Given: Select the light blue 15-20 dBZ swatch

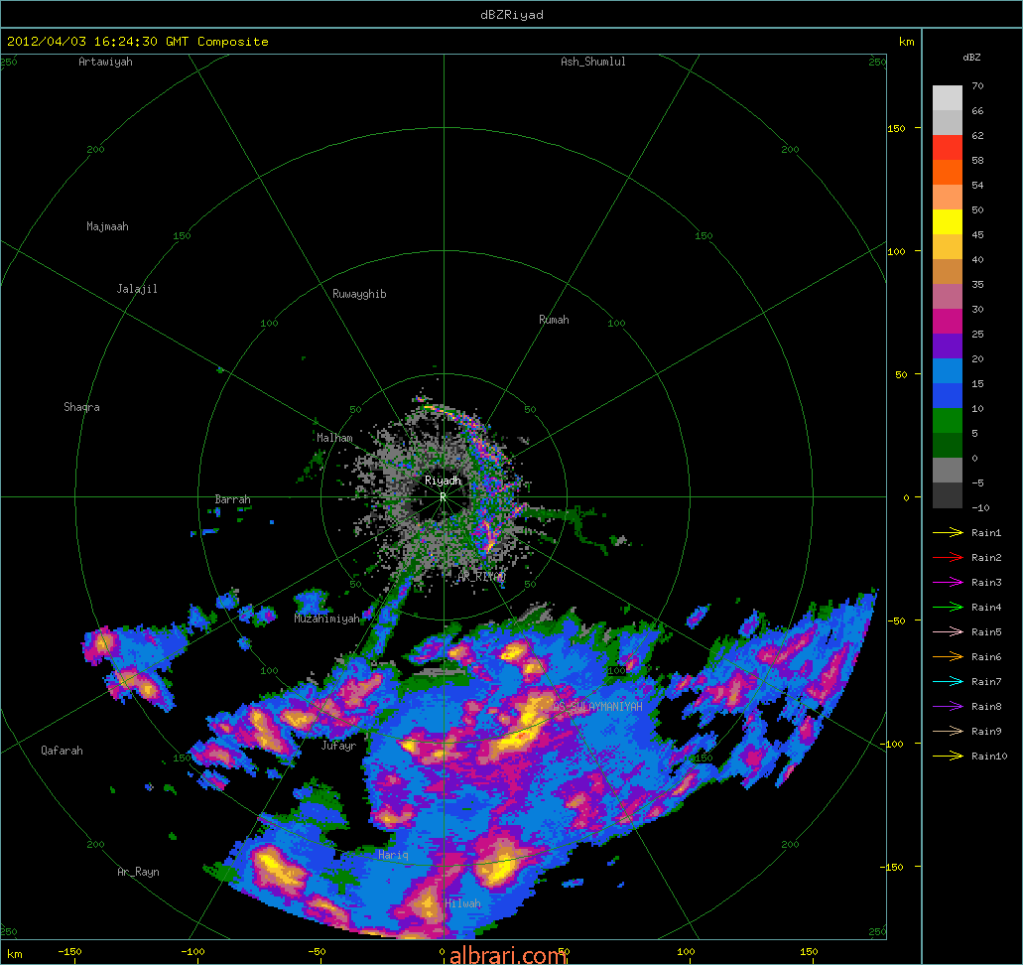Looking at the screenshot, I should pos(948,371).
